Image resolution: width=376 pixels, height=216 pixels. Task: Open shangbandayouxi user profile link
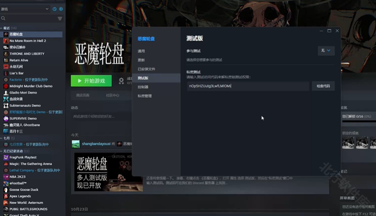point(96,144)
